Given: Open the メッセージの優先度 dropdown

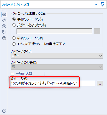Looking at the screenshot, I should click(57, 67).
